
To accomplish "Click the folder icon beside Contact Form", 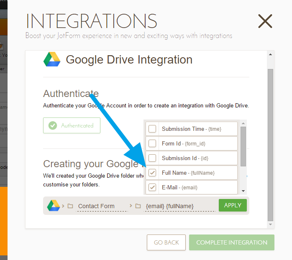I will click(x=70, y=206).
